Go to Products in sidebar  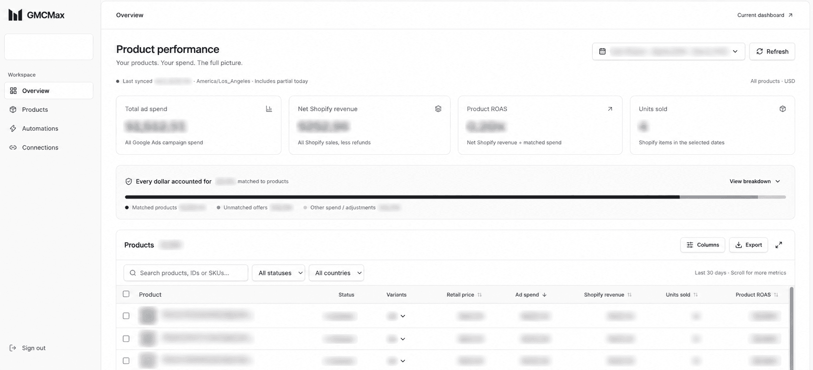tap(49, 109)
